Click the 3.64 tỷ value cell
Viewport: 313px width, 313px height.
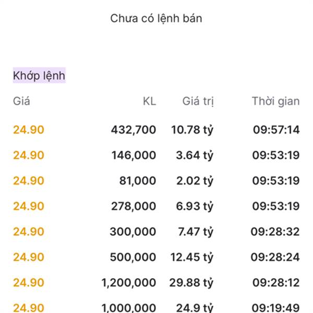click(195, 155)
